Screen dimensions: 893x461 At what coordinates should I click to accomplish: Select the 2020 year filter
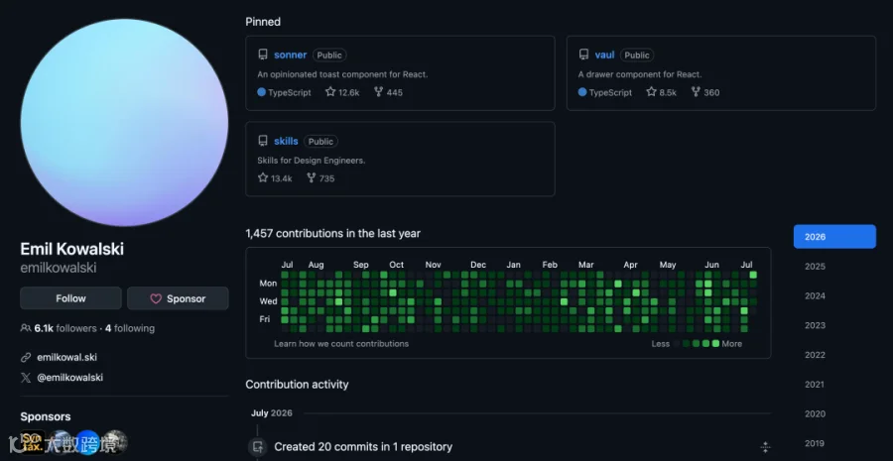[x=815, y=413]
